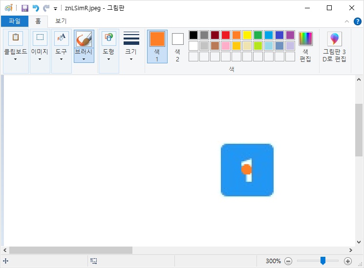Click the horizontal scrollbar thumb
The width and height of the screenshot is (364, 268).
pyautogui.click(x=71, y=250)
